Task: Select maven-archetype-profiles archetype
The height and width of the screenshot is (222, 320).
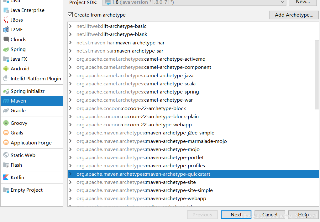Action: pyautogui.click(x=193, y=166)
